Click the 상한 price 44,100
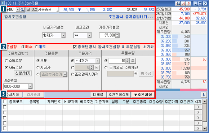This screenshot has width=209, height=133. (x=184, y=18)
